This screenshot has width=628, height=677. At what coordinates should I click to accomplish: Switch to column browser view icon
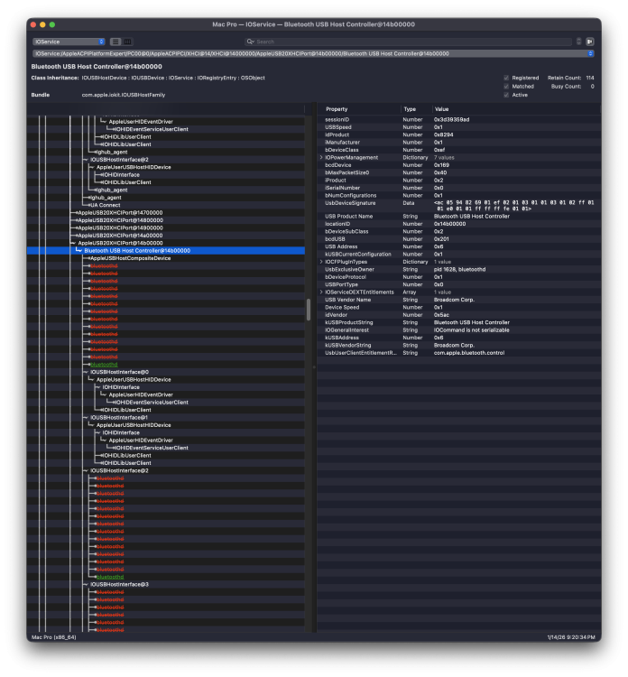coord(128,42)
